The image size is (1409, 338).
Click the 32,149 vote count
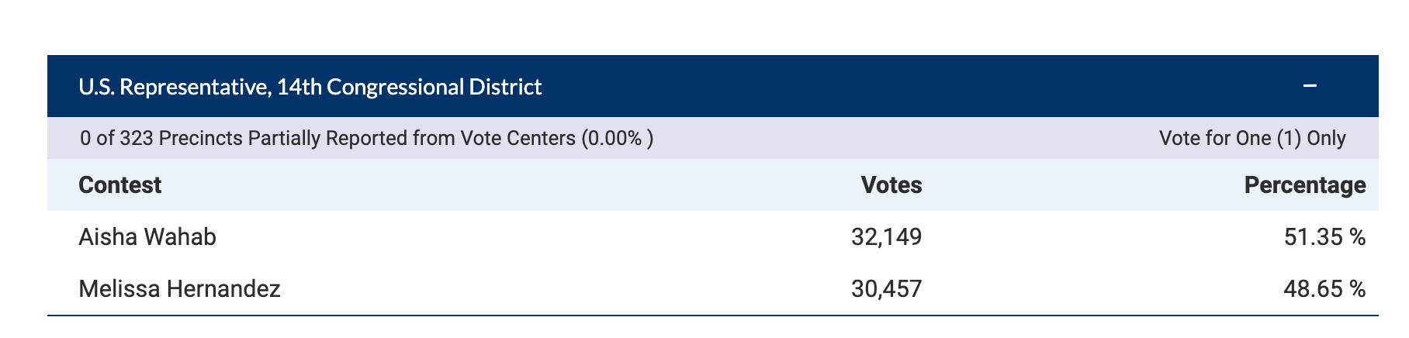pyautogui.click(x=887, y=236)
